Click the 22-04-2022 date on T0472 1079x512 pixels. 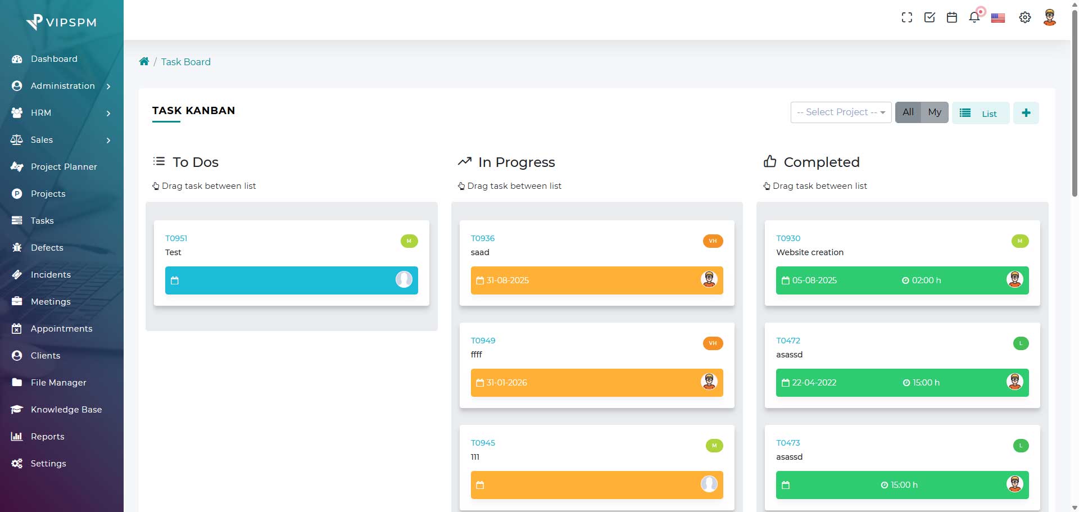[x=814, y=383]
